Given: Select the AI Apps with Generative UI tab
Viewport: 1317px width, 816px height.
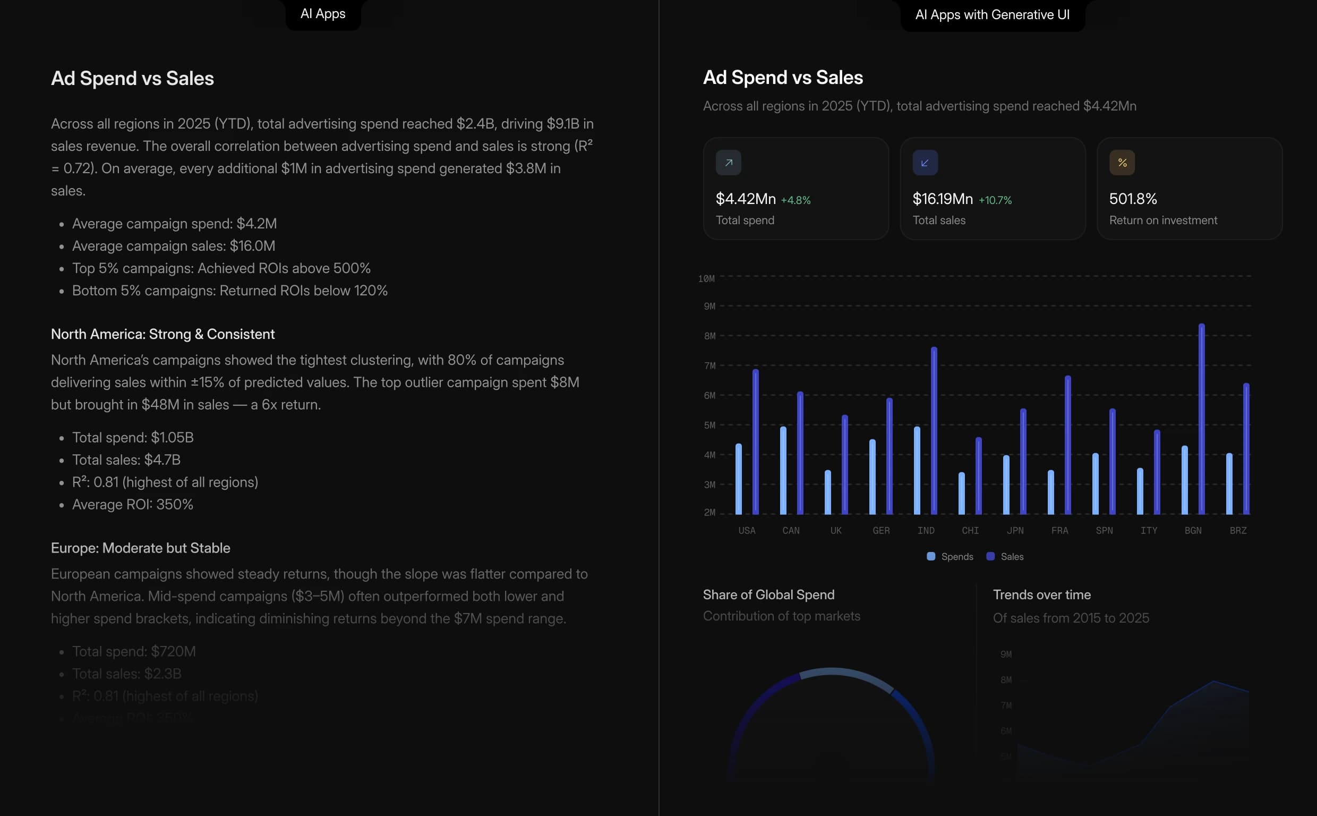Looking at the screenshot, I should coord(993,14).
